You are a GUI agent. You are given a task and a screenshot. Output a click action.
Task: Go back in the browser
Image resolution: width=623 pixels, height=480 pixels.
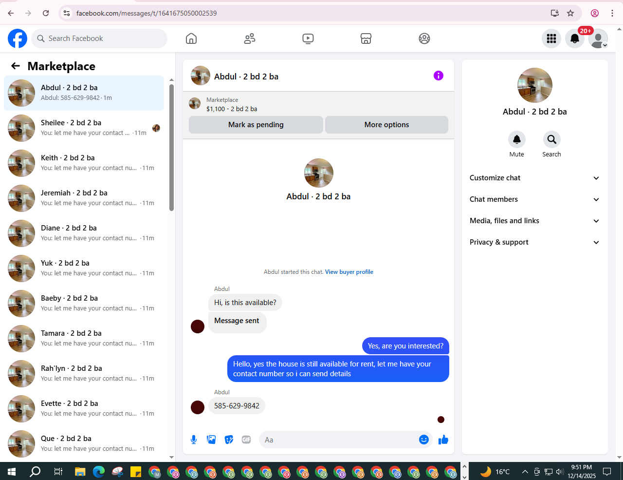pyautogui.click(x=11, y=13)
